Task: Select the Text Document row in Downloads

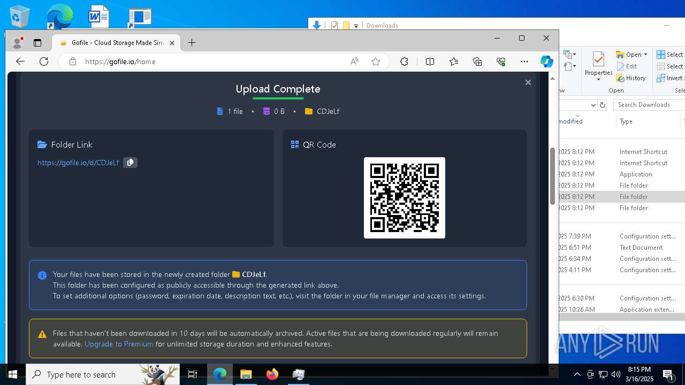Action: [x=622, y=248]
